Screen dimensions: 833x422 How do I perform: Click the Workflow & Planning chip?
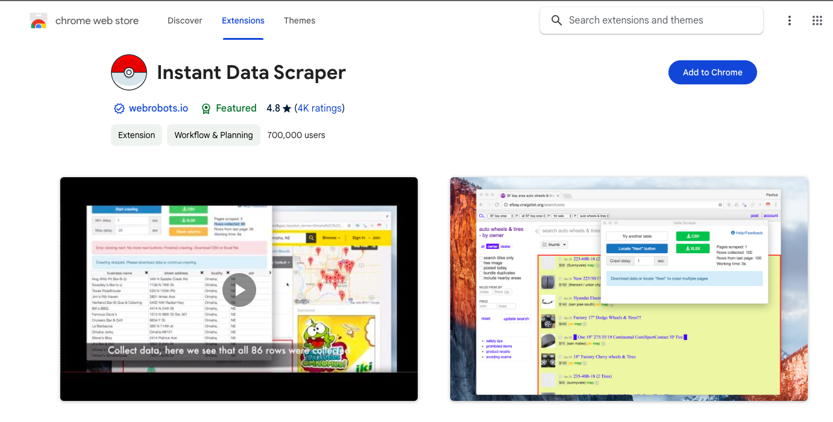(x=213, y=135)
